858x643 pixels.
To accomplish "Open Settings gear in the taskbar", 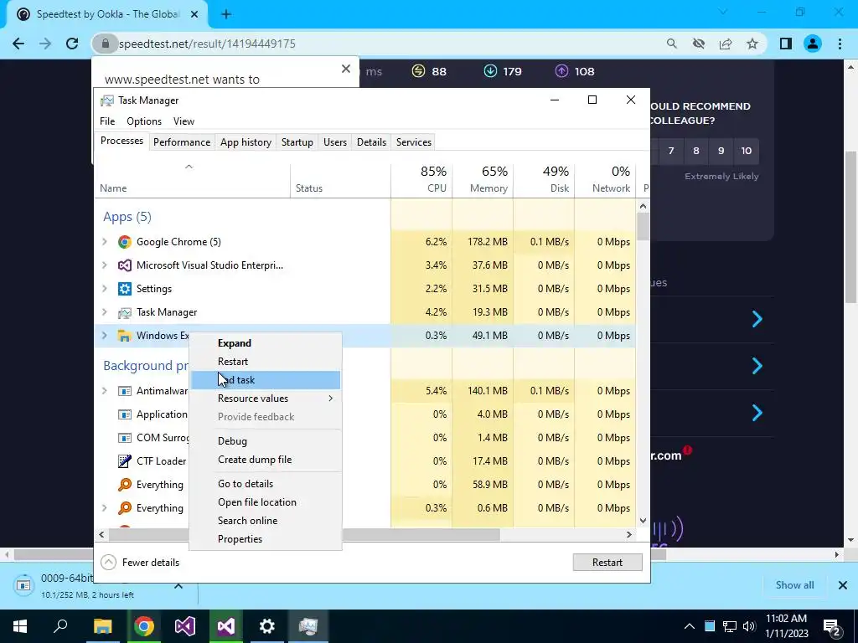I will [267, 626].
